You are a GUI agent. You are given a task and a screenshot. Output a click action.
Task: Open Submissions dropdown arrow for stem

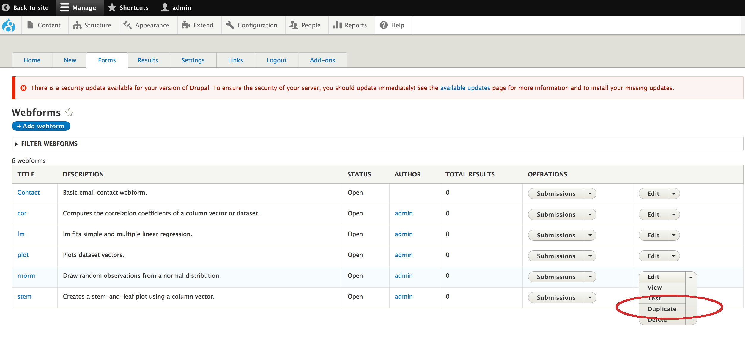click(590, 297)
